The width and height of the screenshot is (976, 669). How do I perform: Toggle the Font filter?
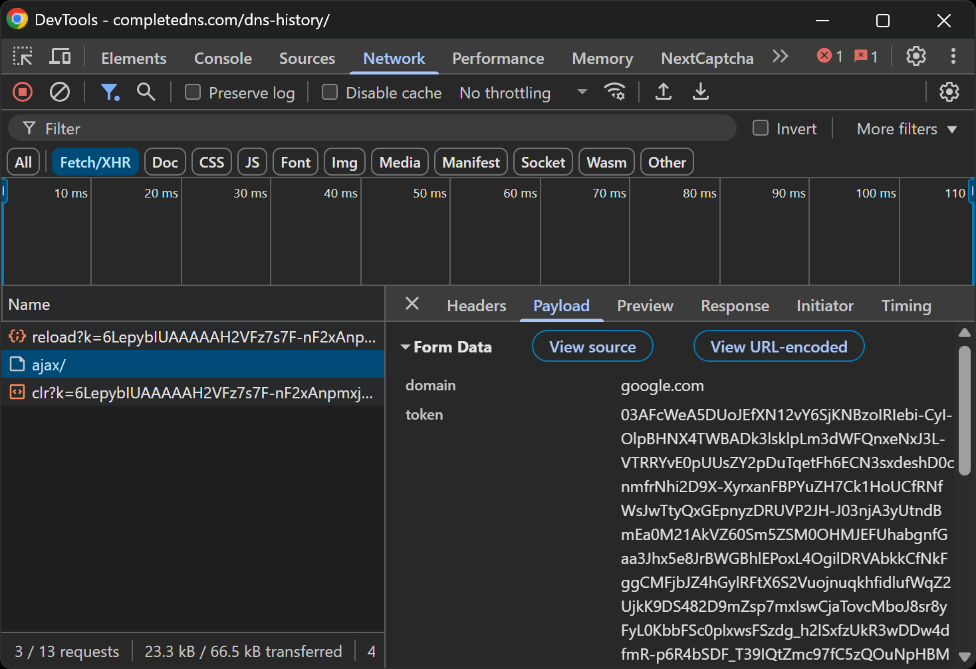click(295, 162)
